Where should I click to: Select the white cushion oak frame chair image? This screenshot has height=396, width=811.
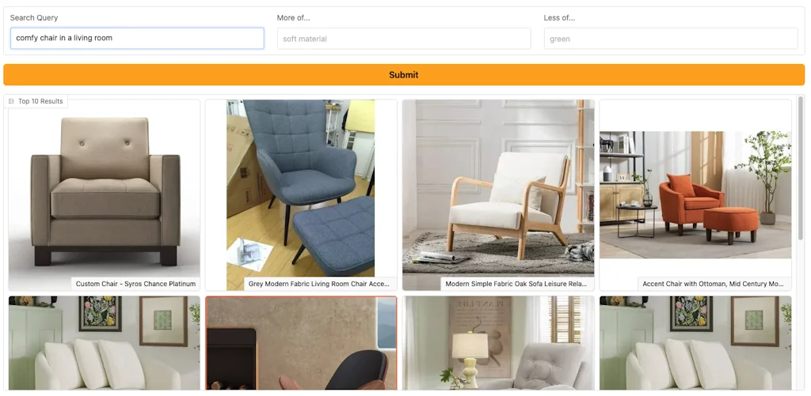tap(498, 195)
